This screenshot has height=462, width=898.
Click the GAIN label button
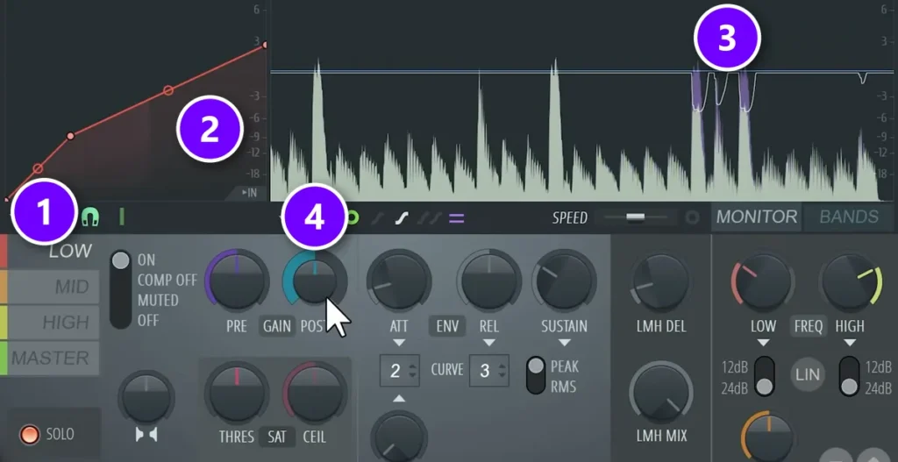click(x=277, y=326)
